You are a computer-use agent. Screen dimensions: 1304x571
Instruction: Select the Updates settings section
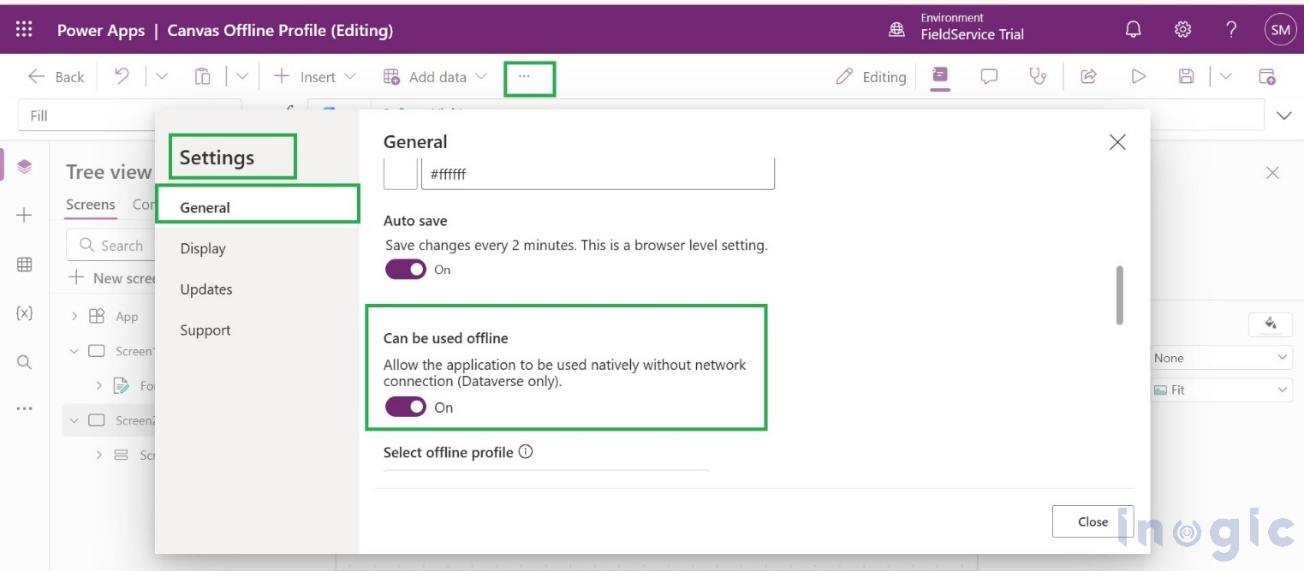[205, 289]
